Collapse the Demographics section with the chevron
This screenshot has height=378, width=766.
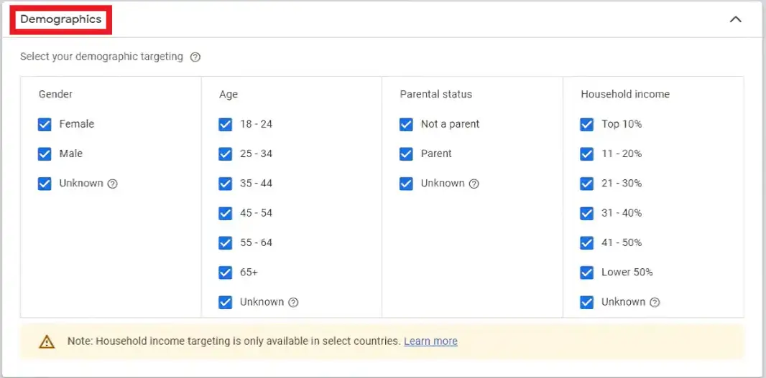pos(735,19)
